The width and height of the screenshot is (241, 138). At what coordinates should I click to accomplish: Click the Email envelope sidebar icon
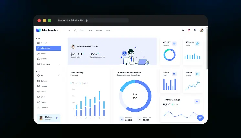coord(38,97)
